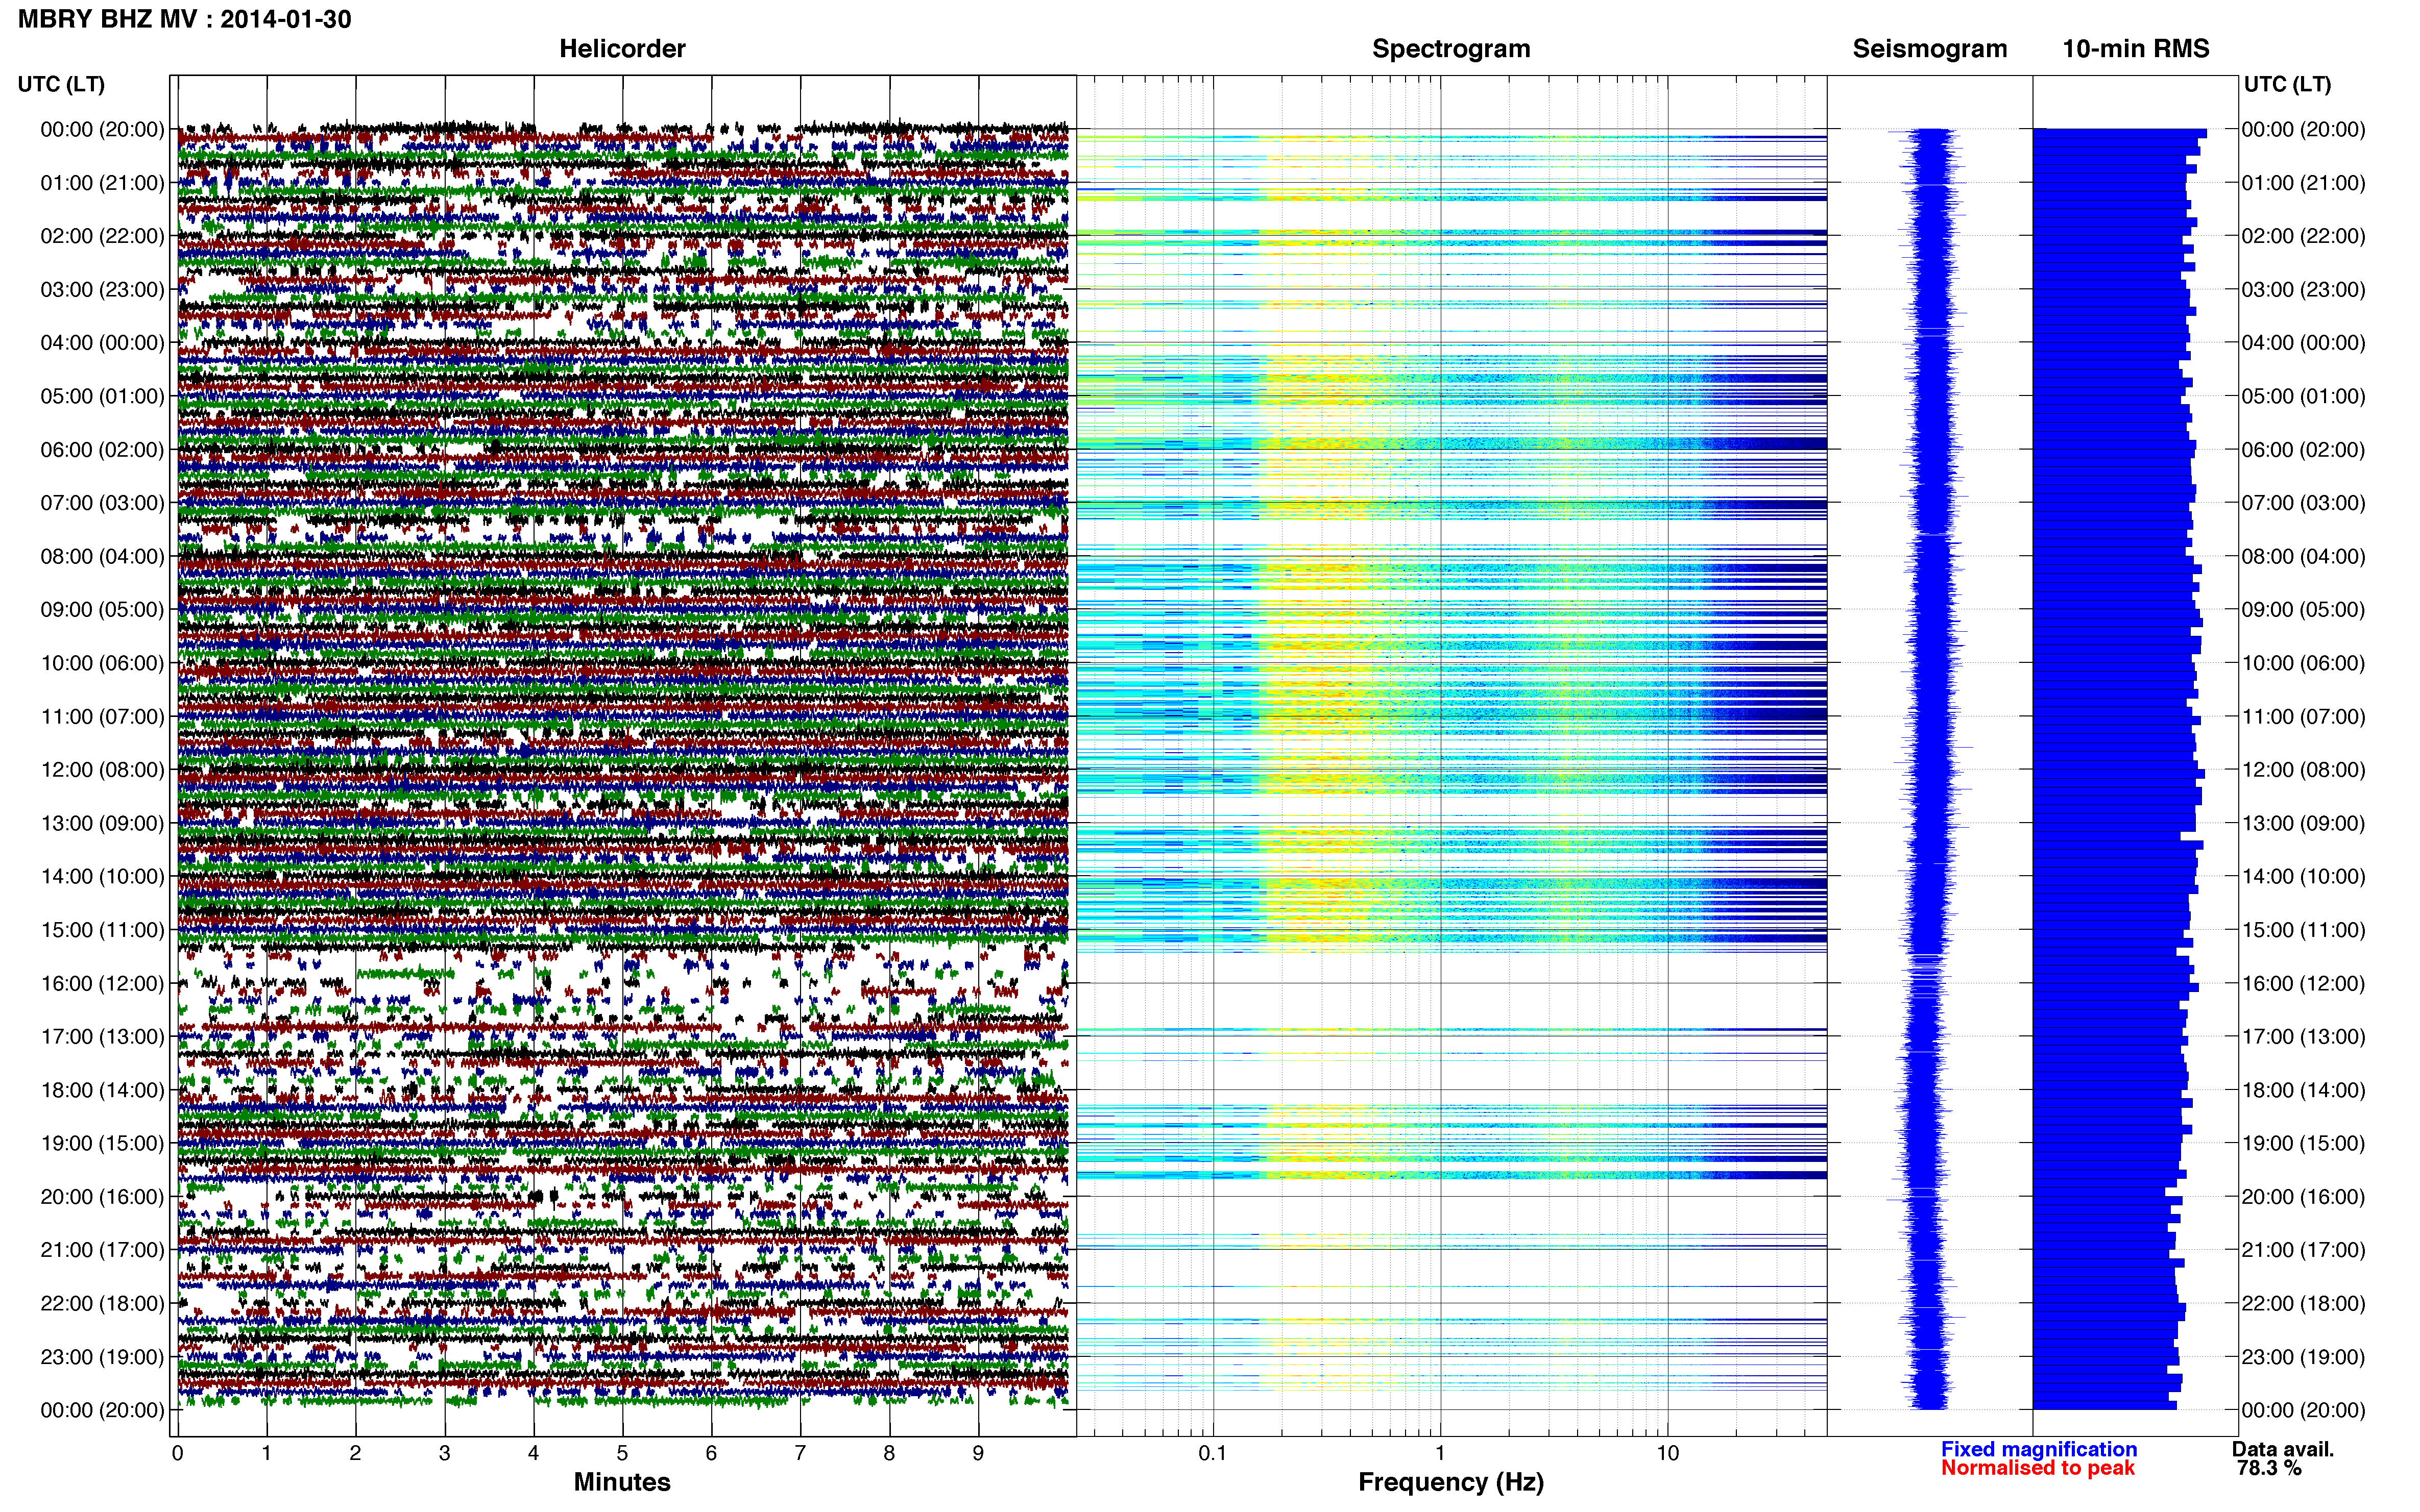Click the left '15:00 (11:00)' time label

102,930
